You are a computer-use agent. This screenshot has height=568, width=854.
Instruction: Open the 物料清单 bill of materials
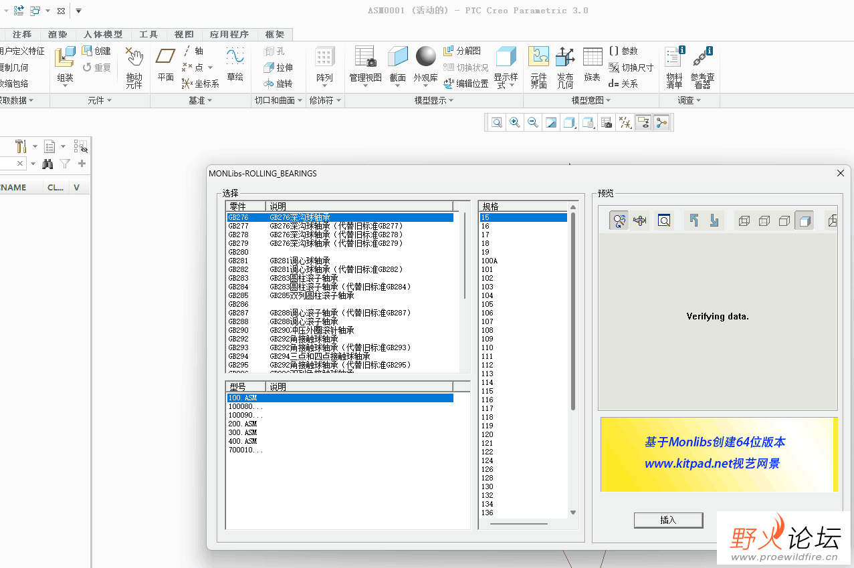(x=675, y=67)
